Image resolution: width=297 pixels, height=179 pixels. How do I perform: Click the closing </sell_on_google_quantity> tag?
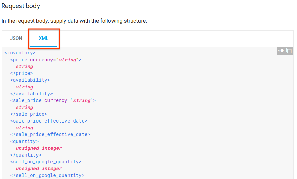[47, 175]
